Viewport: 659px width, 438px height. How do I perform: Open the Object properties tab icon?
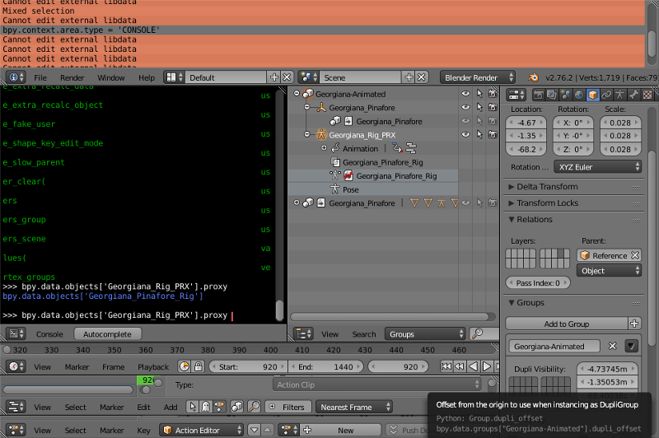tap(593, 95)
